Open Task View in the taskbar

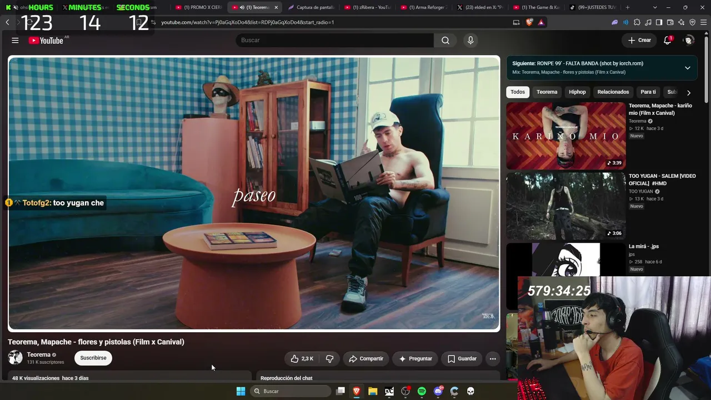[x=341, y=391]
